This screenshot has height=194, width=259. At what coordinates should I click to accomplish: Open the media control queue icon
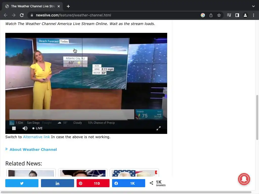[x=229, y=15]
